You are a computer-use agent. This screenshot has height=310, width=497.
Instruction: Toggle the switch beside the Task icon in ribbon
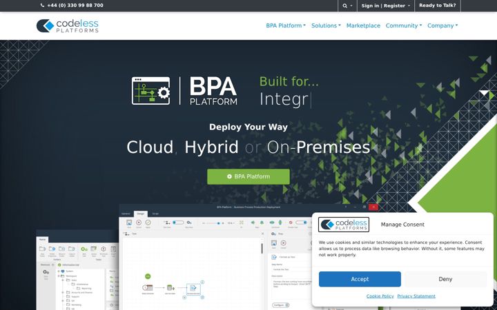coord(178,223)
